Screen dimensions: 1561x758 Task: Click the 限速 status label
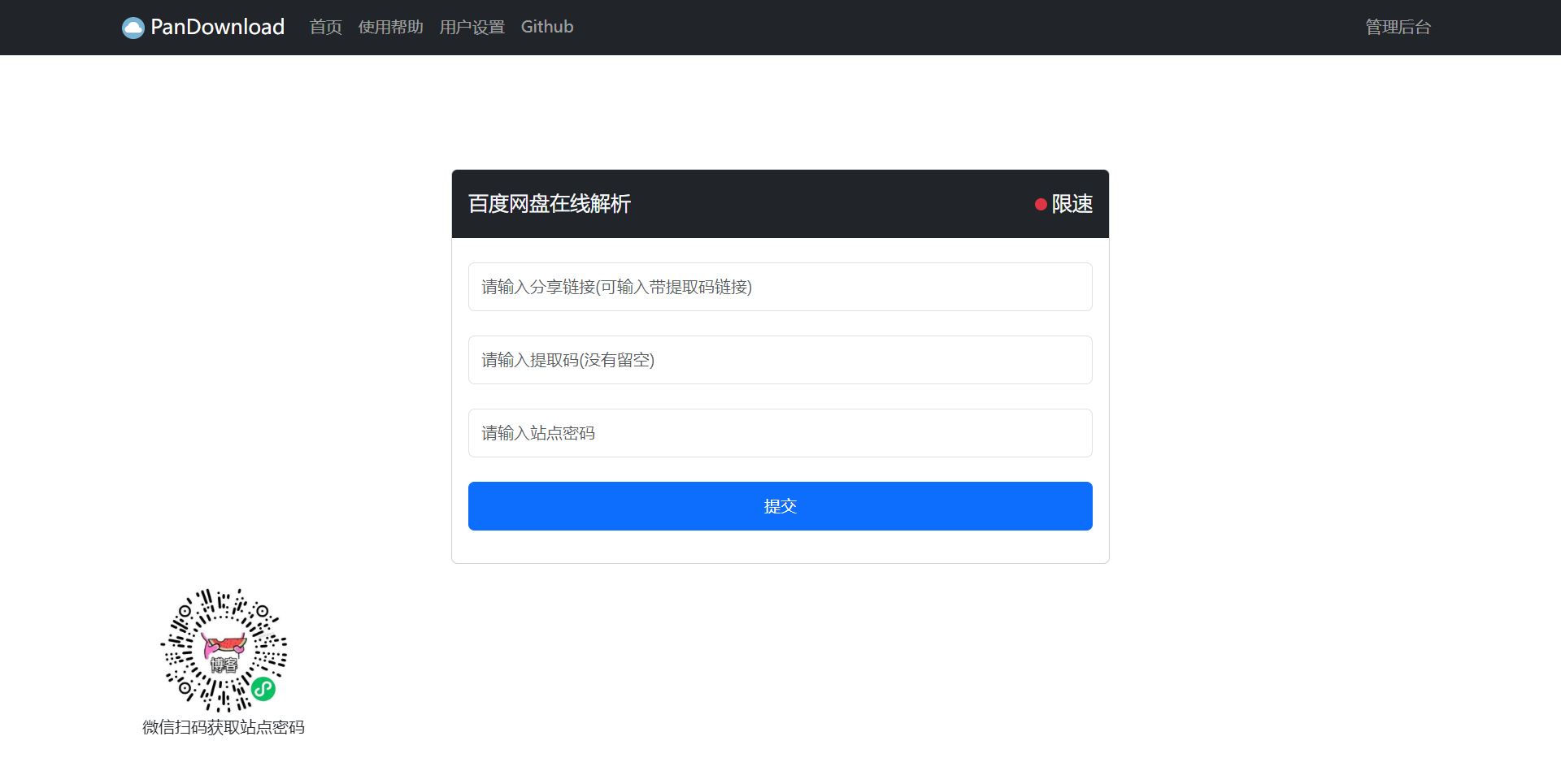pos(1072,204)
